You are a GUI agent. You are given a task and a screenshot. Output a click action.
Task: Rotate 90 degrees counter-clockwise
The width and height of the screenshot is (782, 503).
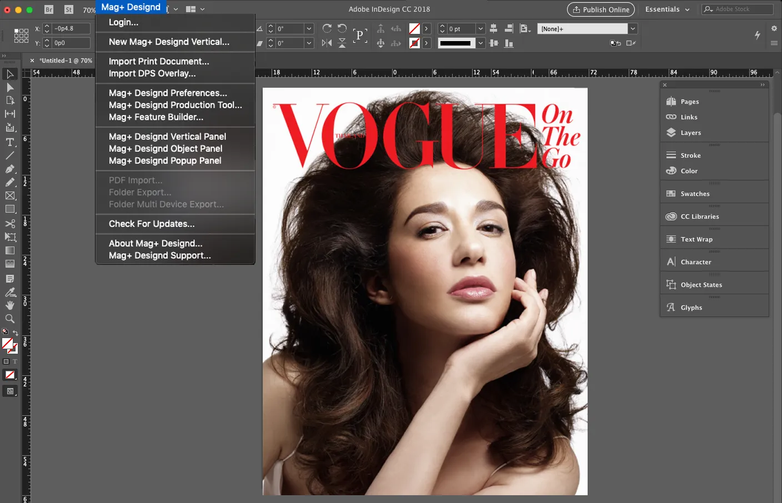[x=342, y=28]
